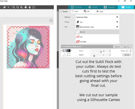Click the MORE button

[x=127, y=55]
